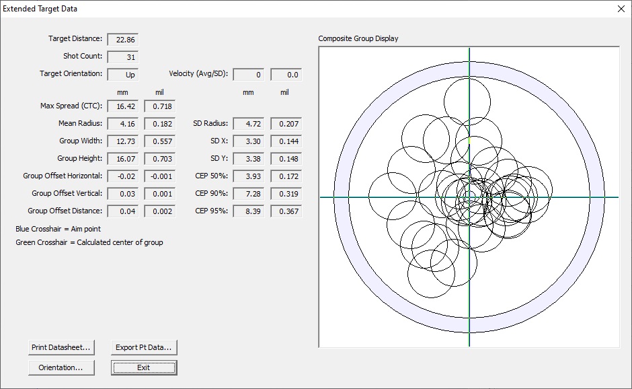
Task: Click Group Offset Horizontal mil field -0.001
Action: click(x=159, y=176)
